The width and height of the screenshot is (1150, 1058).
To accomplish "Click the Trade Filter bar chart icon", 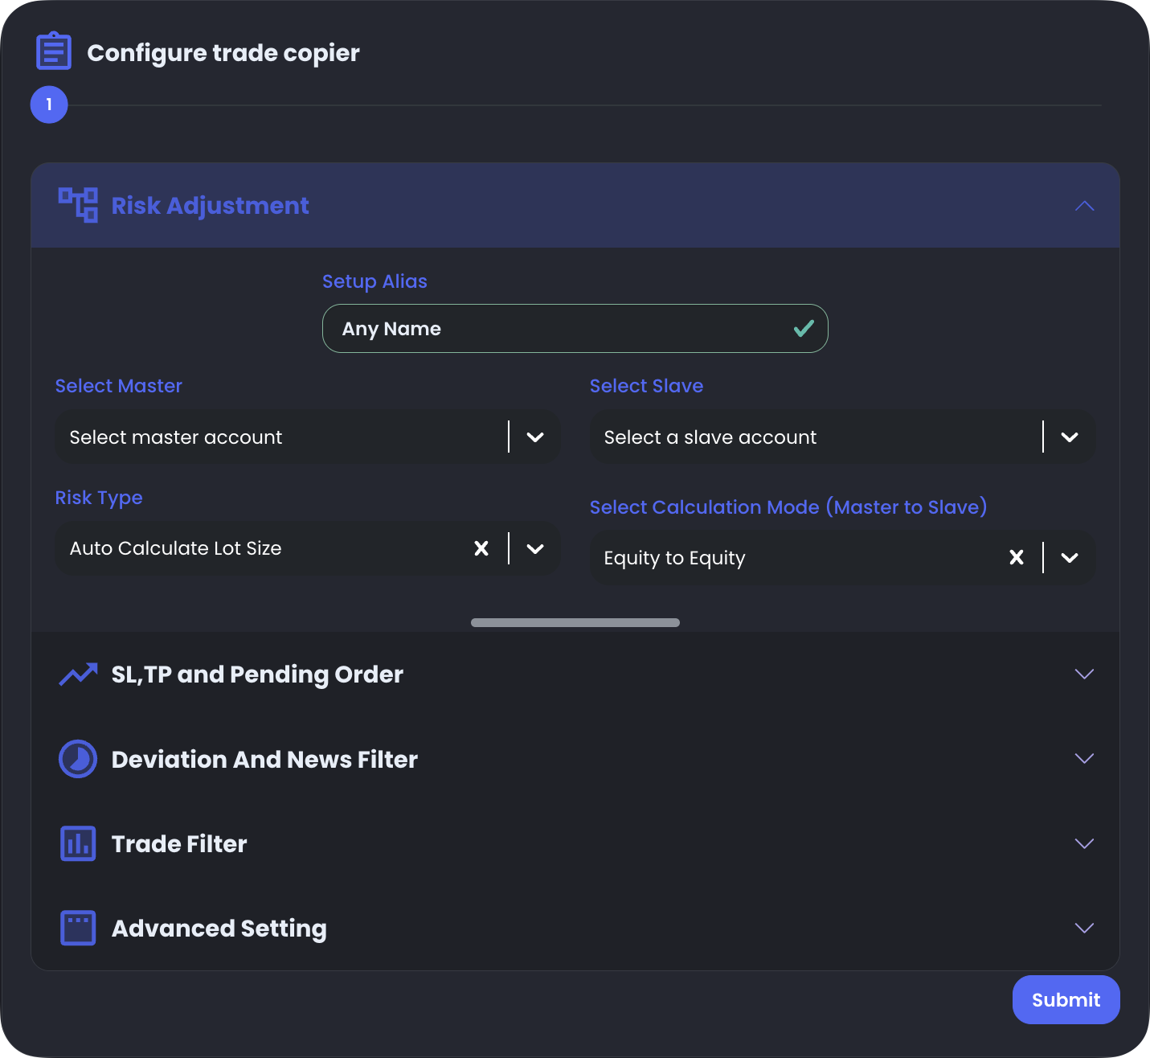I will coord(78,843).
